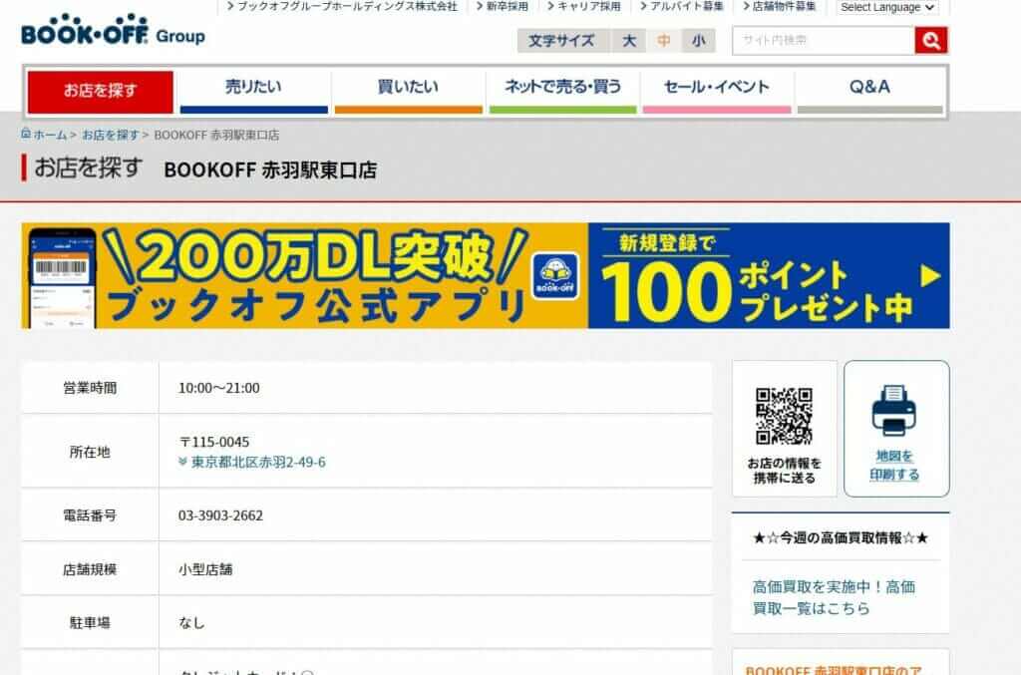Click the BOOK-OFF Group logo
Image resolution: width=1021 pixels, height=675 pixels.
tap(113, 31)
